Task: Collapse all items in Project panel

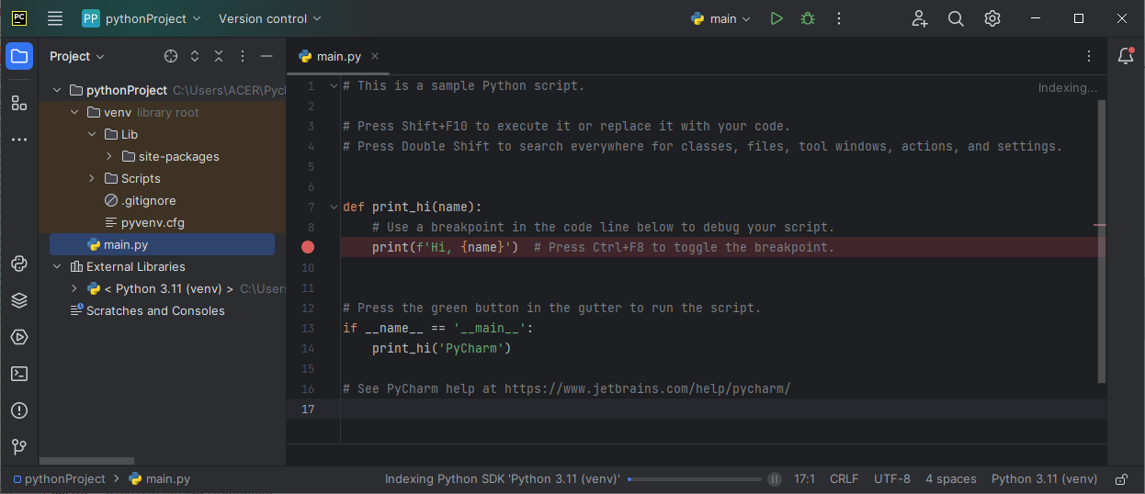Action: click(x=219, y=56)
